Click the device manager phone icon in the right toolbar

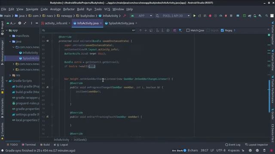click(255, 16)
